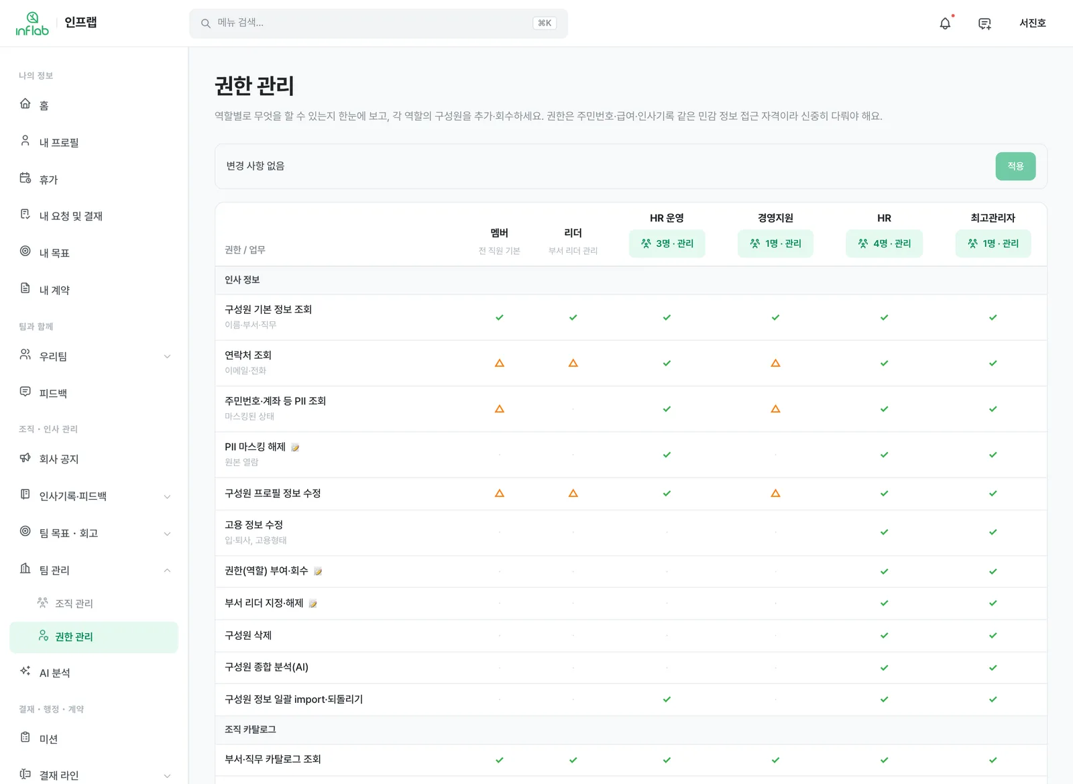Expand the 결재 라인 chevron
1073x784 pixels.
(x=167, y=775)
